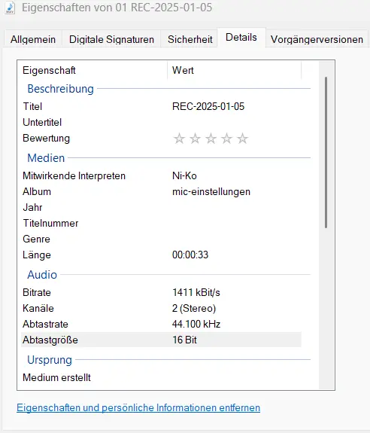Set Bewertung to two stars
Viewport: 370px width, 433px height.
(x=195, y=139)
